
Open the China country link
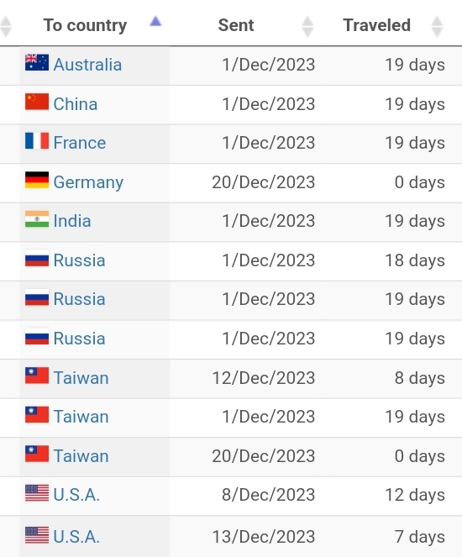point(76,104)
